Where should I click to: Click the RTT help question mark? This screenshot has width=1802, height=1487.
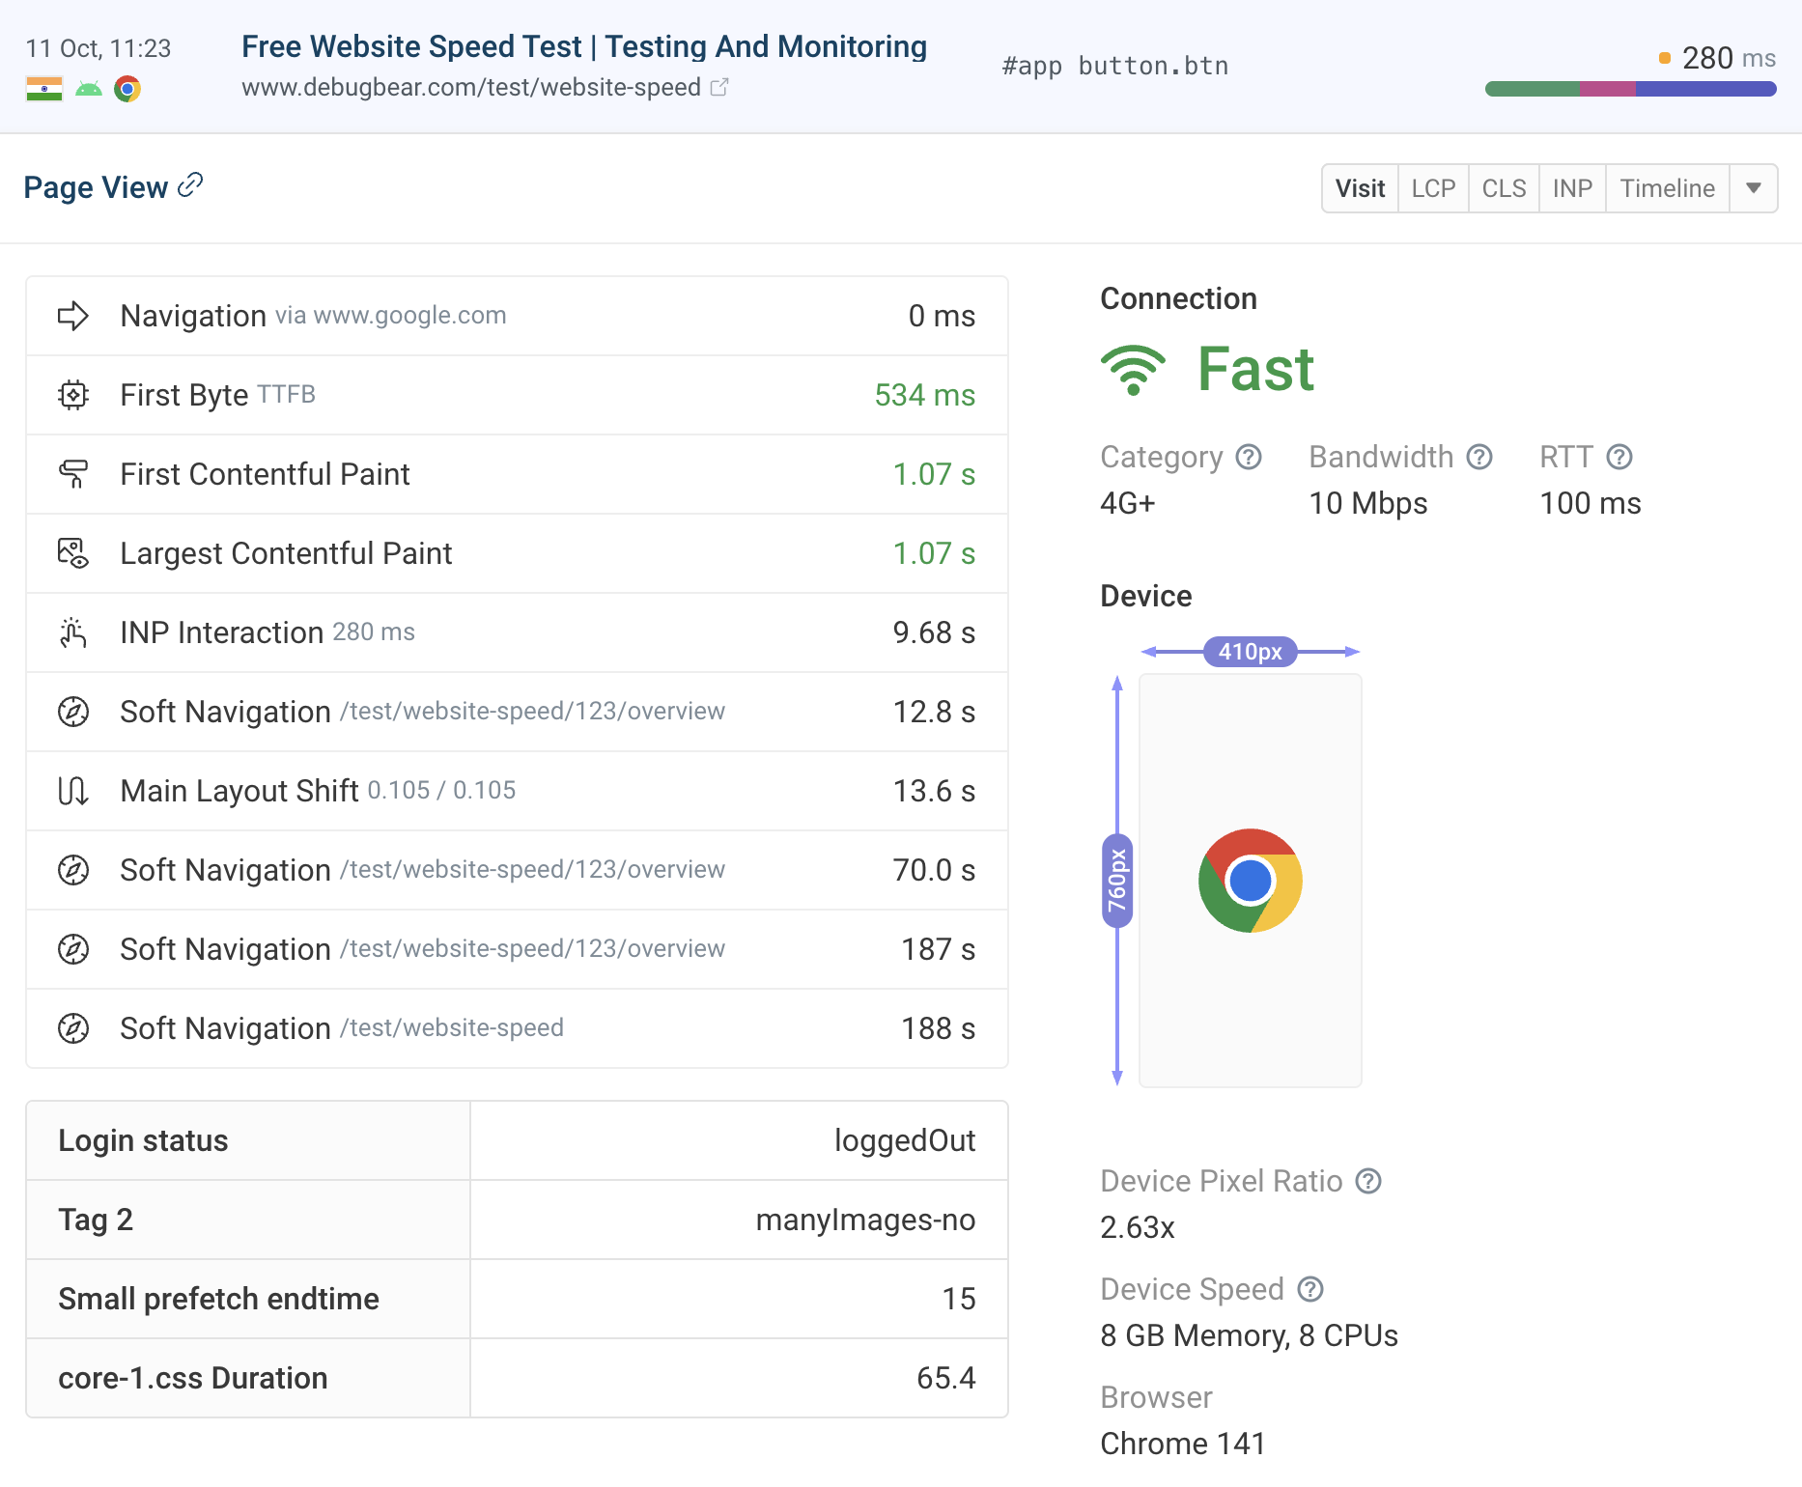[1619, 457]
